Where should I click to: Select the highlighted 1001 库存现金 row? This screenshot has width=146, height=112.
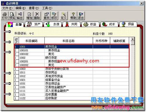pyautogui.click(x=72, y=47)
